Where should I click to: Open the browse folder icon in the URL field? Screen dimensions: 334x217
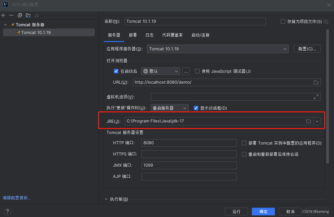pos(316,82)
